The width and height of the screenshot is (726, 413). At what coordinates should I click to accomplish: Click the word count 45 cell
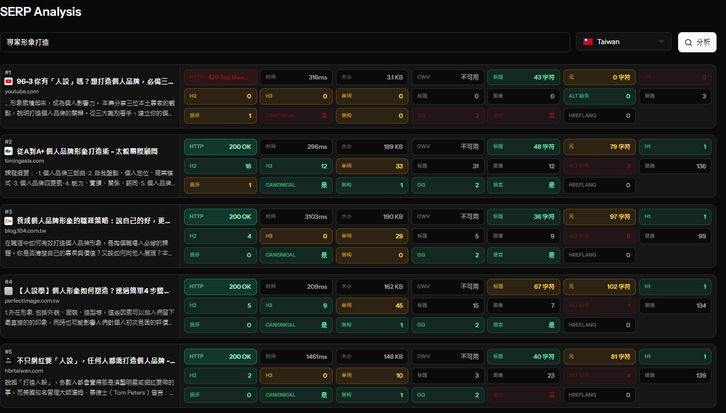(372, 306)
